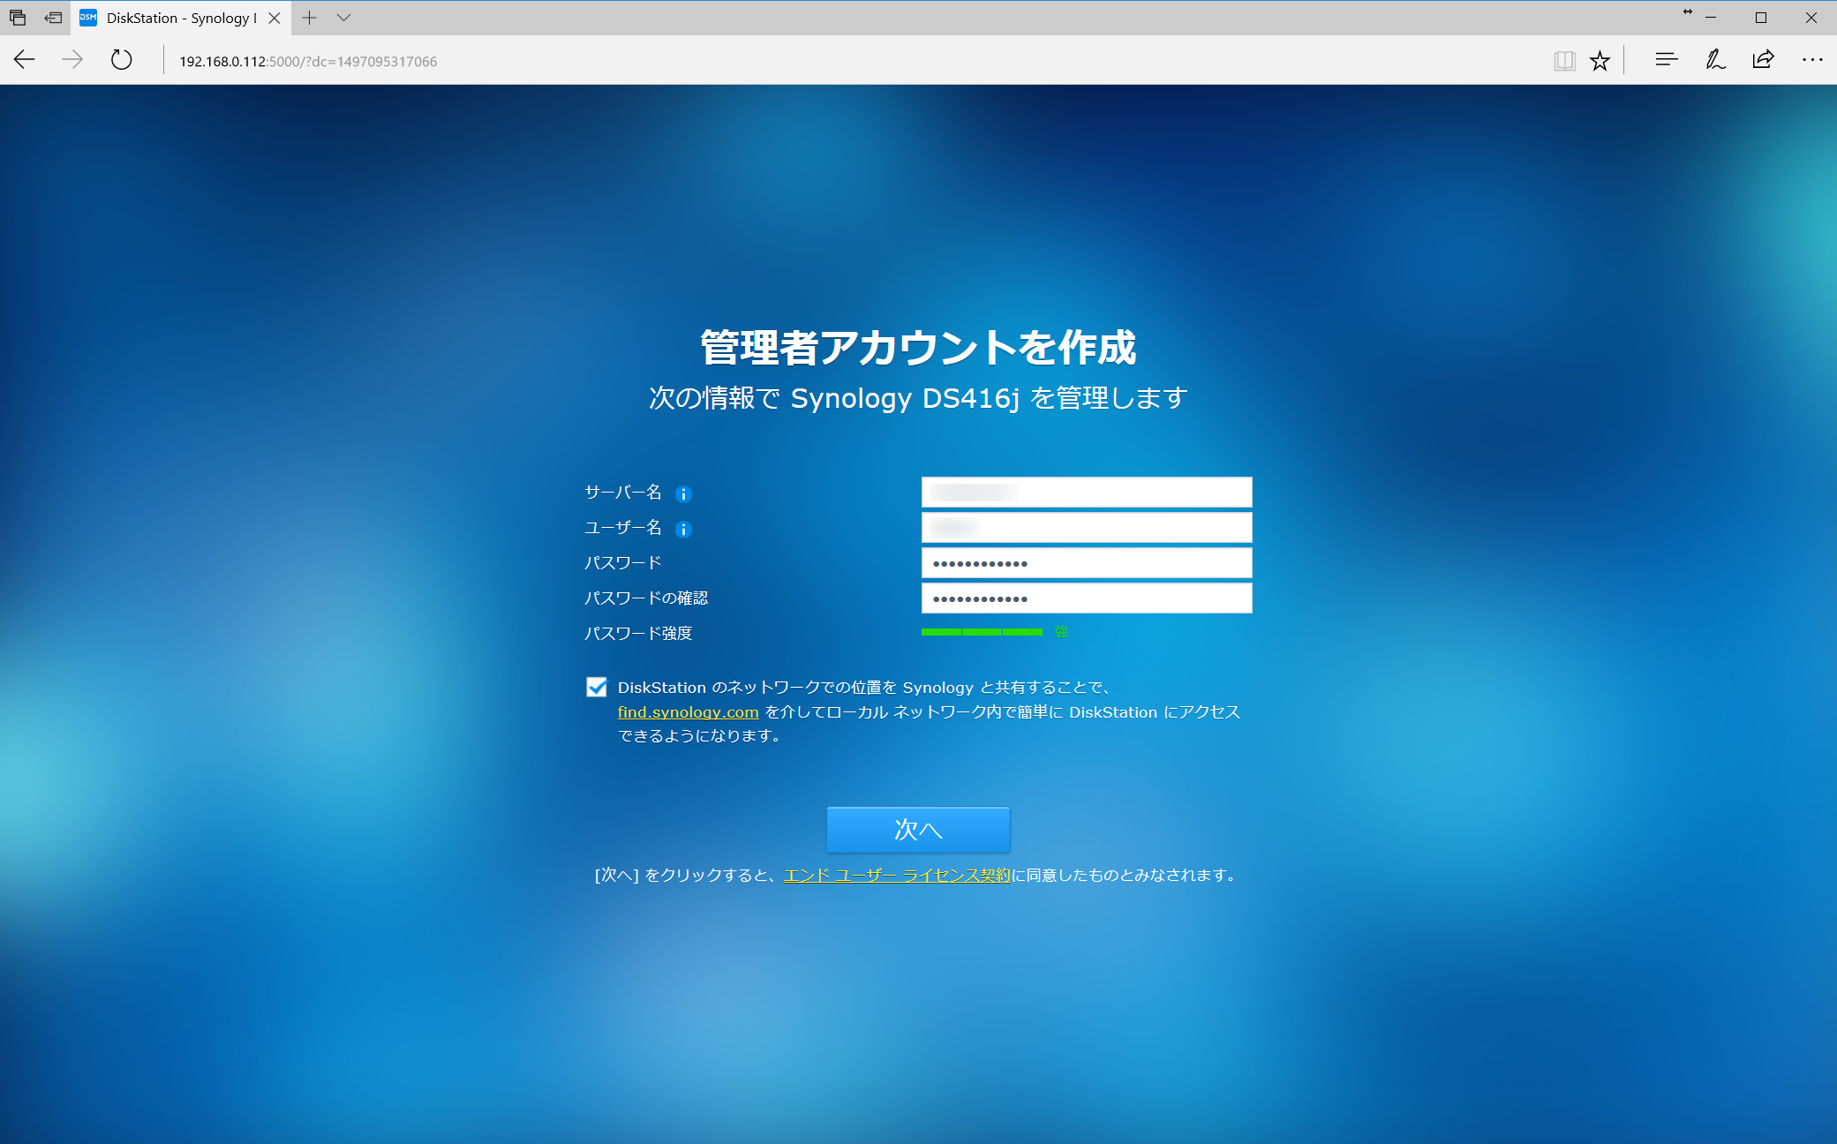Focus the パスワードの確認 input field
This screenshot has width=1837, height=1144.
(1086, 598)
